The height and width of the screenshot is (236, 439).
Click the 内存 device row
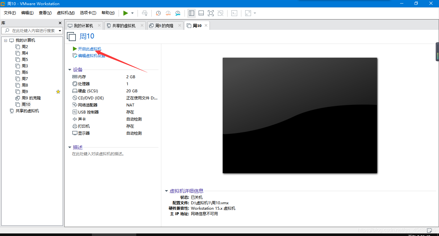coord(115,77)
